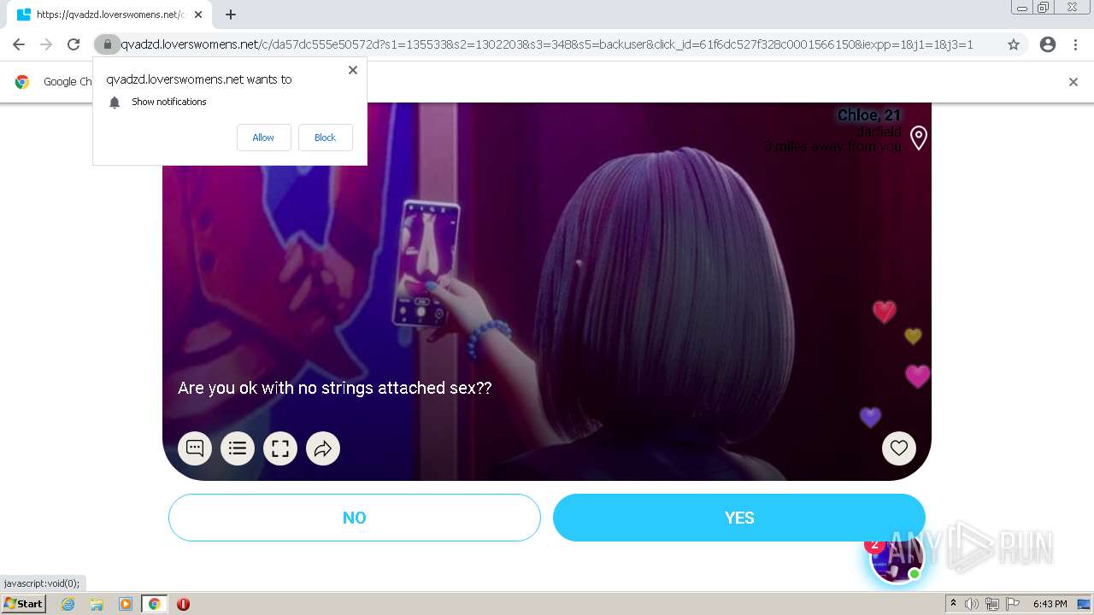Screen dimensions: 1094x615
Task: Block notifications from the site
Action: [x=325, y=138]
